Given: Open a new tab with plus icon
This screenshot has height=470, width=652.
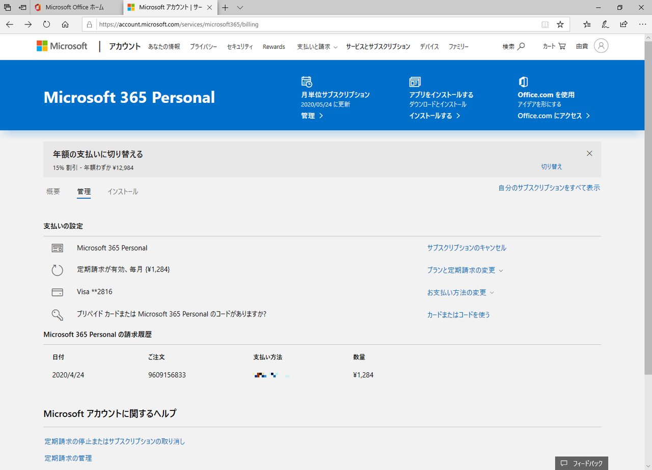Looking at the screenshot, I should point(225,8).
